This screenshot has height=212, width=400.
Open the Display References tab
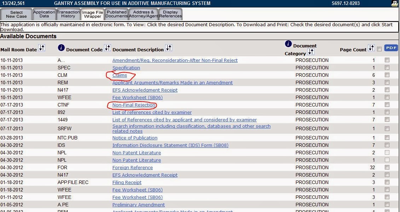(170, 14)
